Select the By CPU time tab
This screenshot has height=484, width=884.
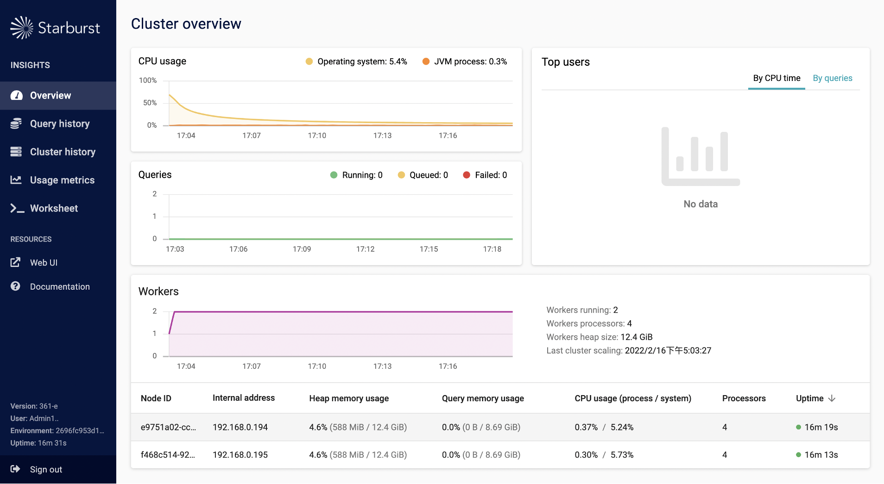(777, 78)
